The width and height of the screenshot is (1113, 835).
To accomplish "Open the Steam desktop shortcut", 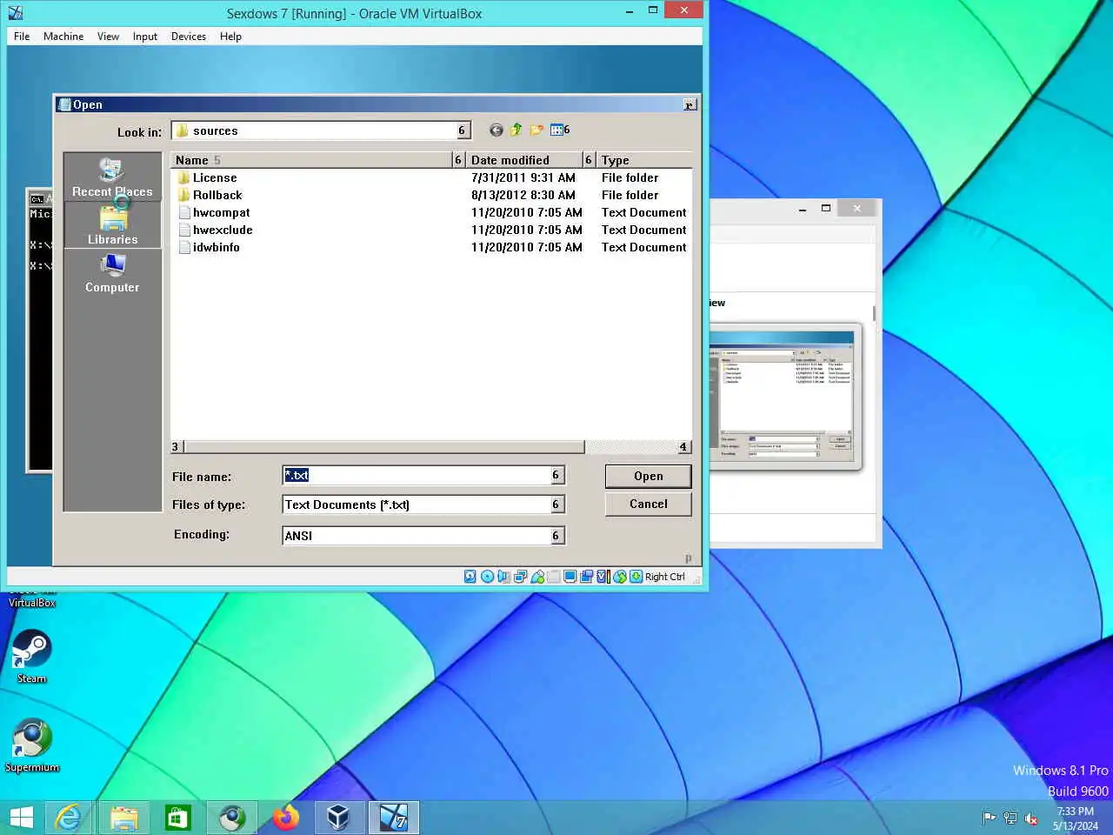I will (31, 657).
